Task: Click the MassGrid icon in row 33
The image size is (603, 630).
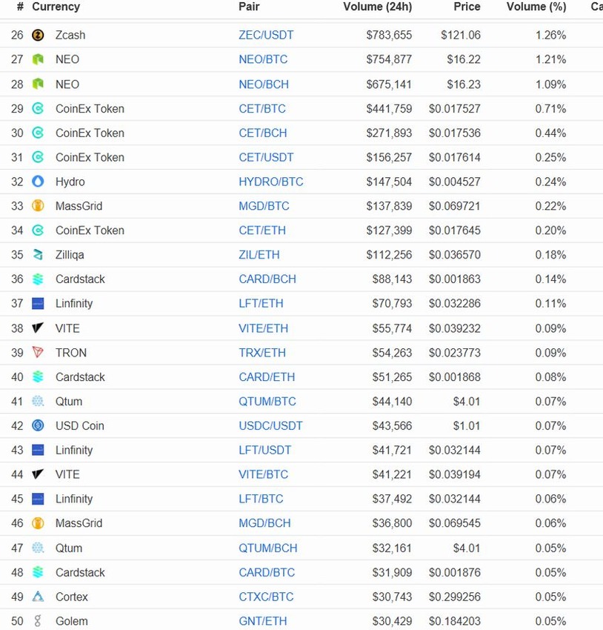Action: click(38, 206)
